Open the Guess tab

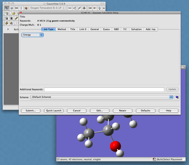pyautogui.click(x=106, y=29)
